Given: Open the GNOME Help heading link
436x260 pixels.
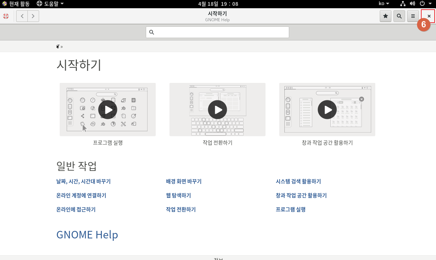Looking at the screenshot, I should [x=87, y=235].
